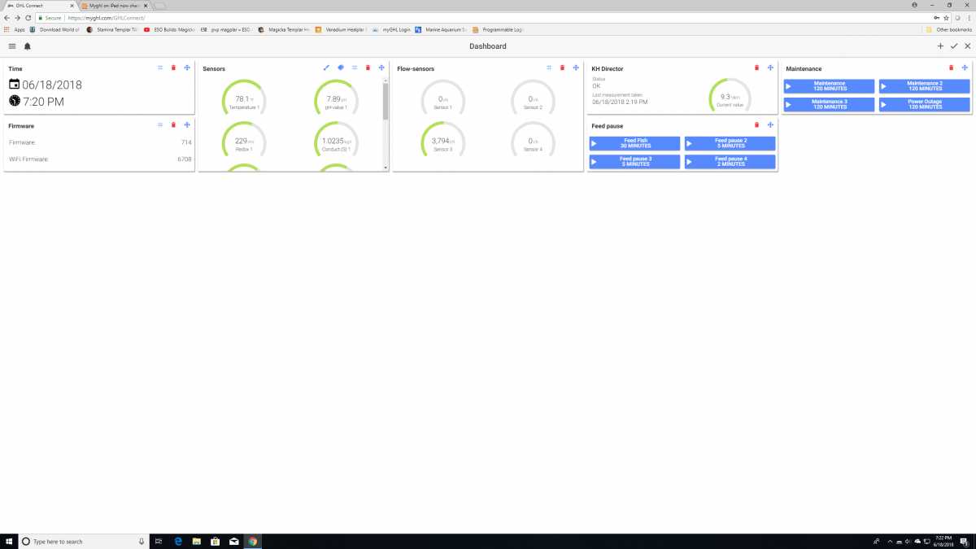Click the move handle on Flow-sensors widget
The height and width of the screenshot is (549, 976).
coord(576,68)
